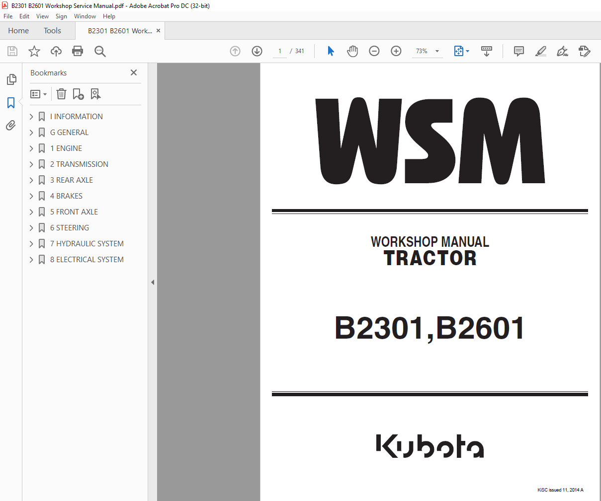Add this file to starred favorites
This screenshot has width=601, height=501.
click(x=34, y=51)
